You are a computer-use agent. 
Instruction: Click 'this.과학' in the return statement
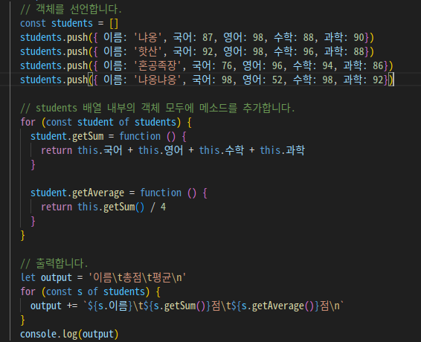point(282,150)
